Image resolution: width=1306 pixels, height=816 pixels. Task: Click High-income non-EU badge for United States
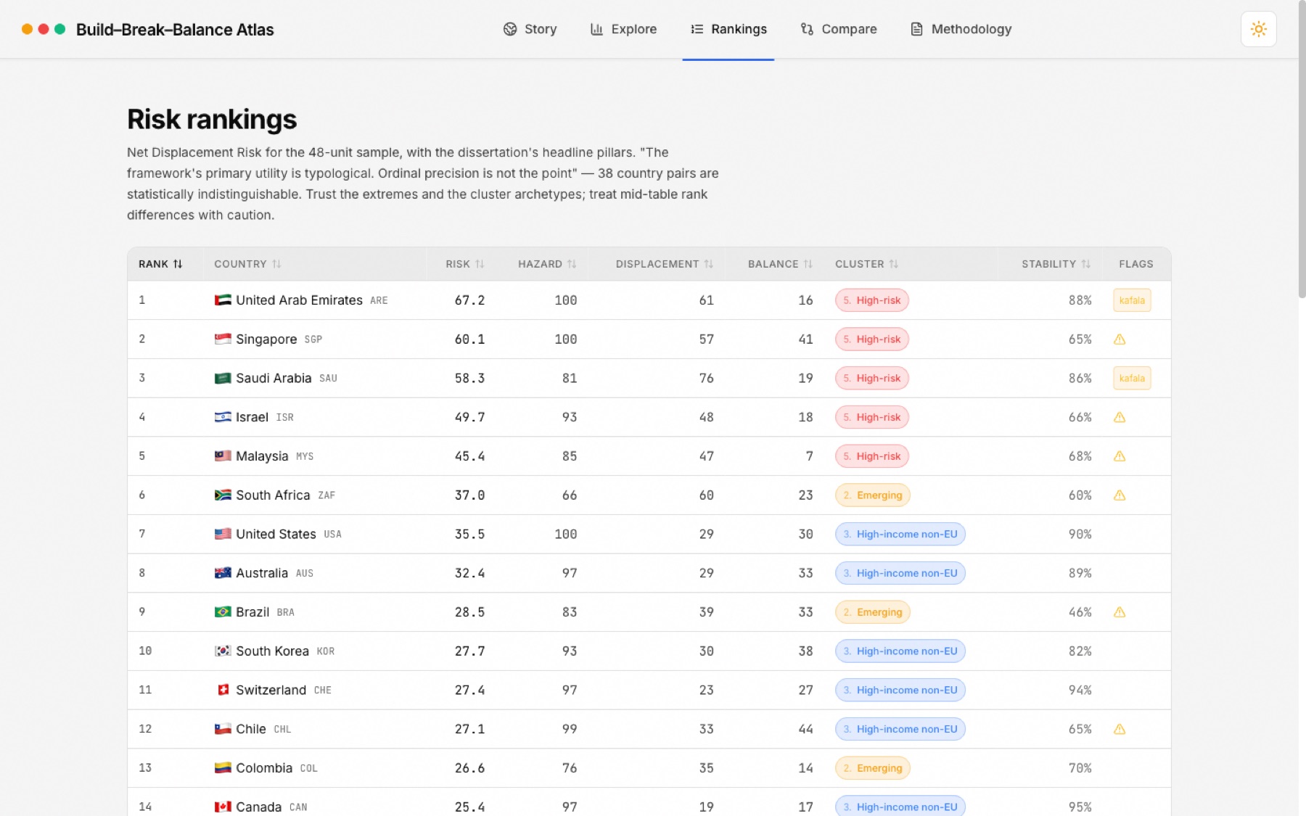pos(900,534)
